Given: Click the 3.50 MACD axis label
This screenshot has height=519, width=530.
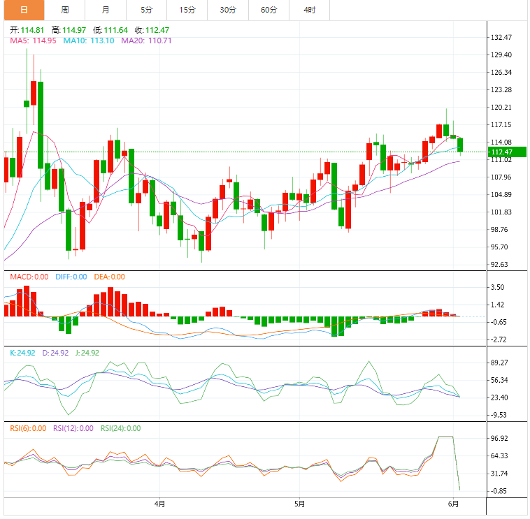Looking at the screenshot, I should point(498,287).
